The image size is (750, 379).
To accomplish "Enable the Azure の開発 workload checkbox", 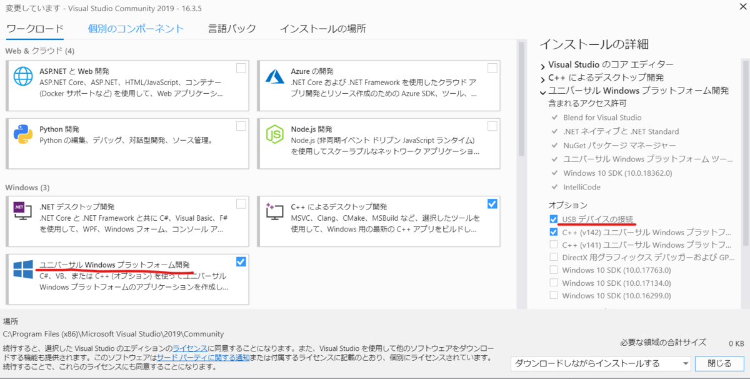I will coord(492,68).
